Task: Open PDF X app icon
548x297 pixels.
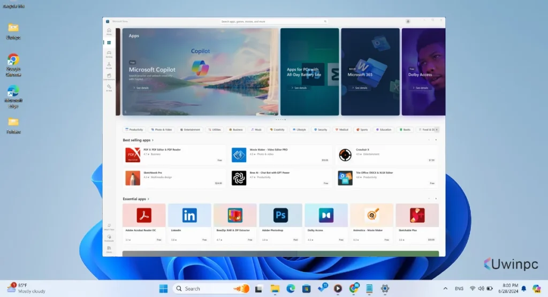Action: (x=133, y=155)
